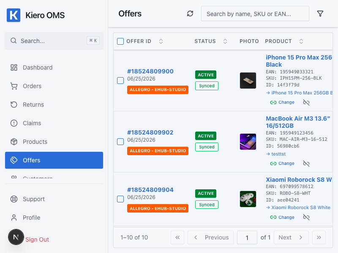The height and width of the screenshot is (253, 338).
Task: Refresh the offers list
Action: 190,14
